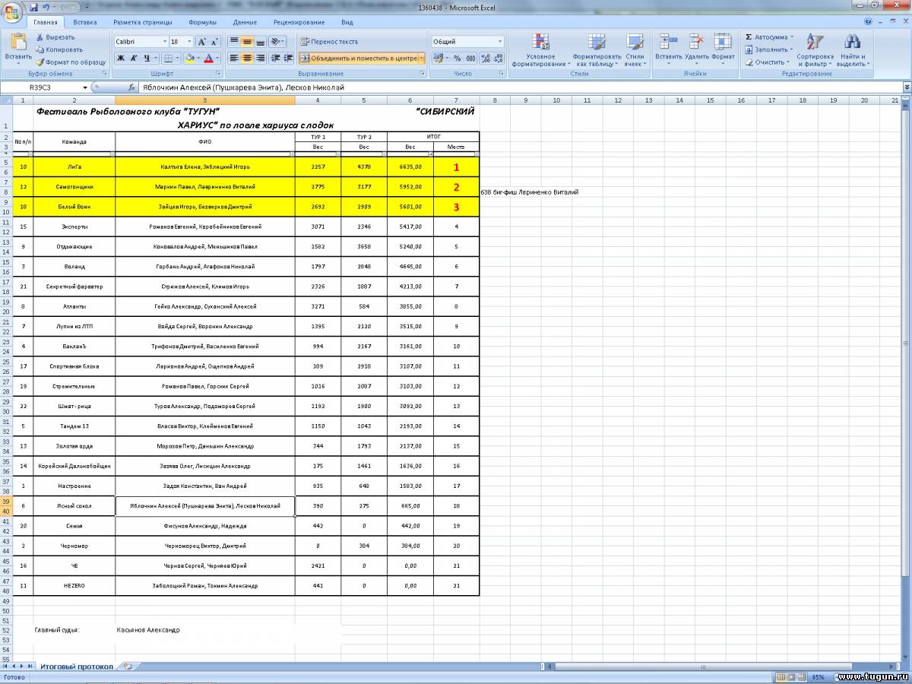This screenshot has width=912, height=684.
Task: Align cell text to the left
Action: (x=234, y=58)
